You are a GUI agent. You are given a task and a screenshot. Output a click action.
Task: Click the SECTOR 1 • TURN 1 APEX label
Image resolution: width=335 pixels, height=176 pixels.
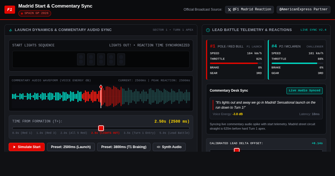[173, 30]
